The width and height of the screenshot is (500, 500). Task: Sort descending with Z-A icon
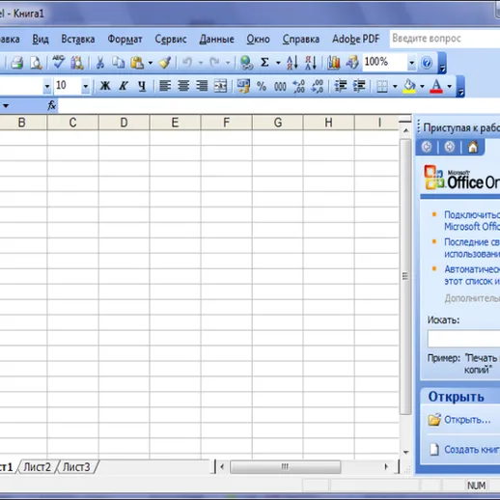point(311,63)
